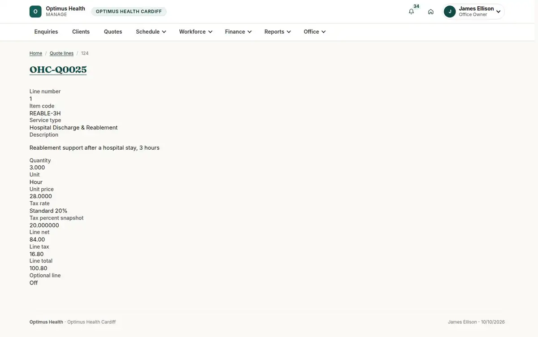Select the Reablement support description text
This screenshot has width=538, height=337.
tap(95, 148)
